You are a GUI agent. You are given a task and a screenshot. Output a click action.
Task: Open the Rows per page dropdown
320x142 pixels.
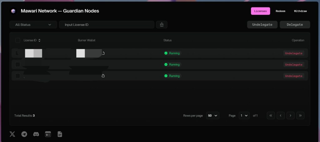212,116
